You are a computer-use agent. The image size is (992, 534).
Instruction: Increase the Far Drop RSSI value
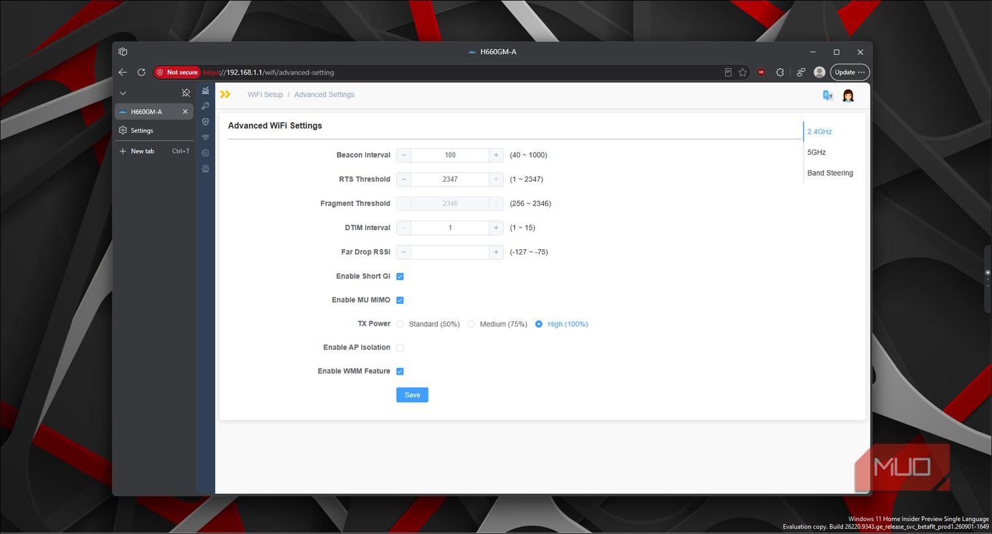[496, 252]
